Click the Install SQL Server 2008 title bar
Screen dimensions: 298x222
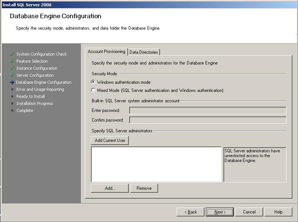149,5
